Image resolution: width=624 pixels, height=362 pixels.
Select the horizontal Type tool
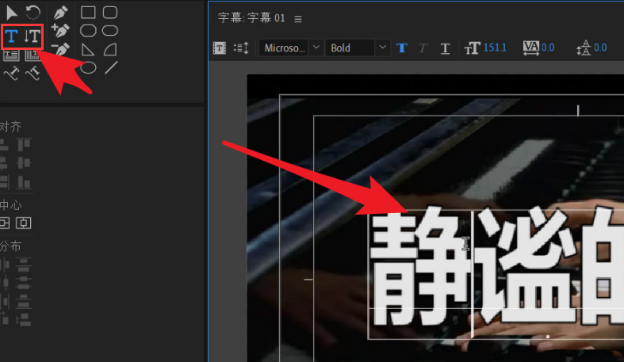pos(12,36)
